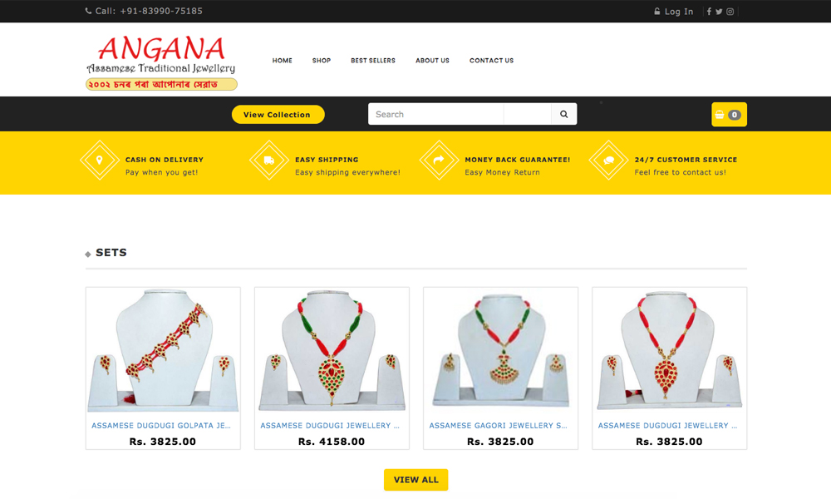Click the Cash on Delivery location icon
Screen dimensions: 831x499
[x=100, y=161]
